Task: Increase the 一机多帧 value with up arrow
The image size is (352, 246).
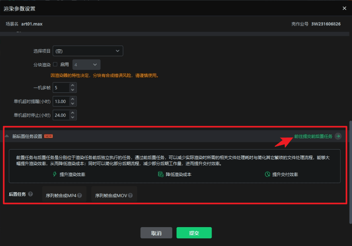Action: tap(72, 85)
